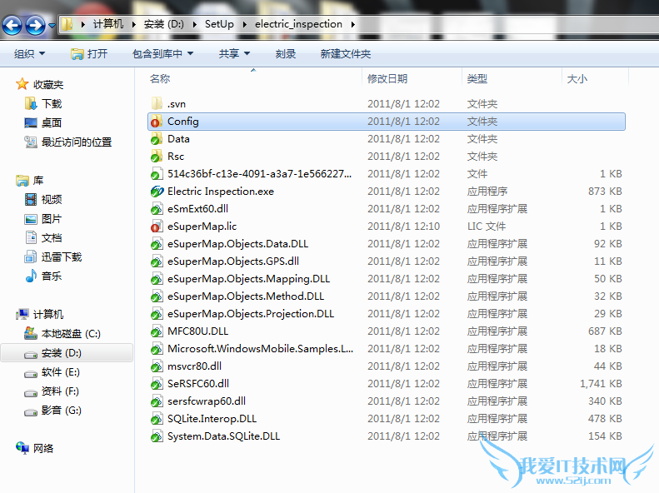Sort by 修改日期 column header
This screenshot has height=493, width=659.
click(x=387, y=78)
